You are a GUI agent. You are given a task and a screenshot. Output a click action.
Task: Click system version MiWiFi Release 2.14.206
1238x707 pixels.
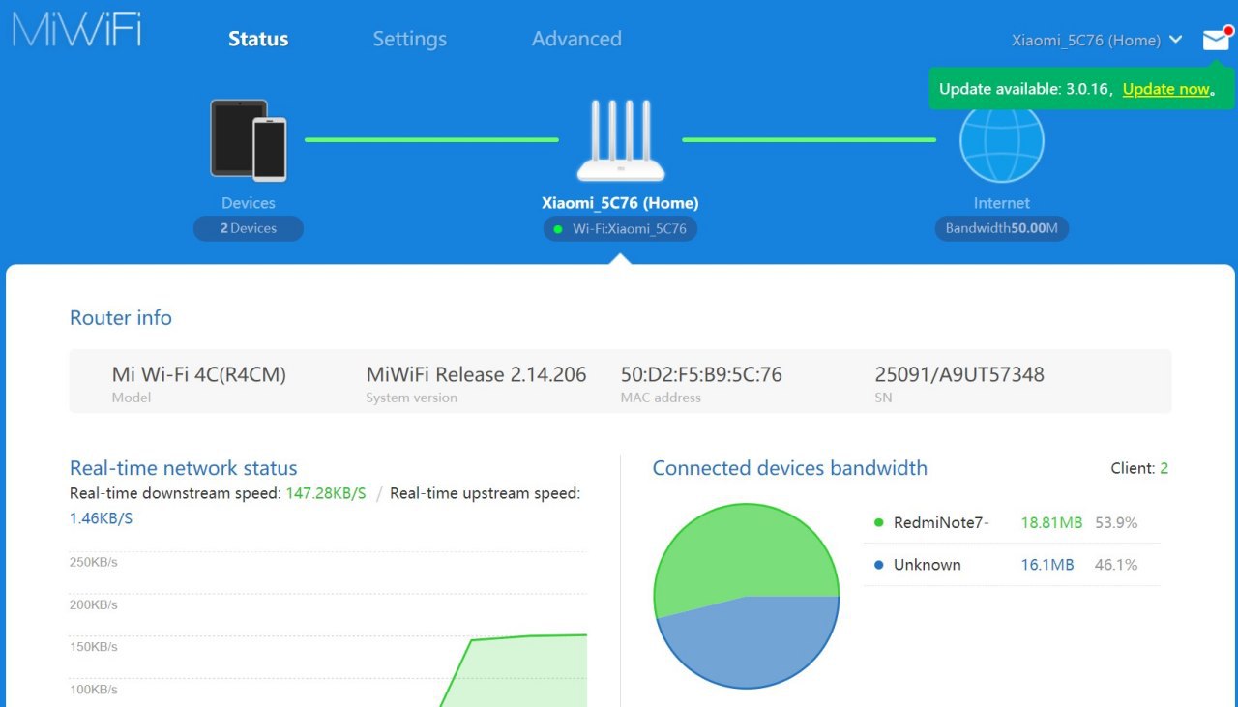[476, 374]
